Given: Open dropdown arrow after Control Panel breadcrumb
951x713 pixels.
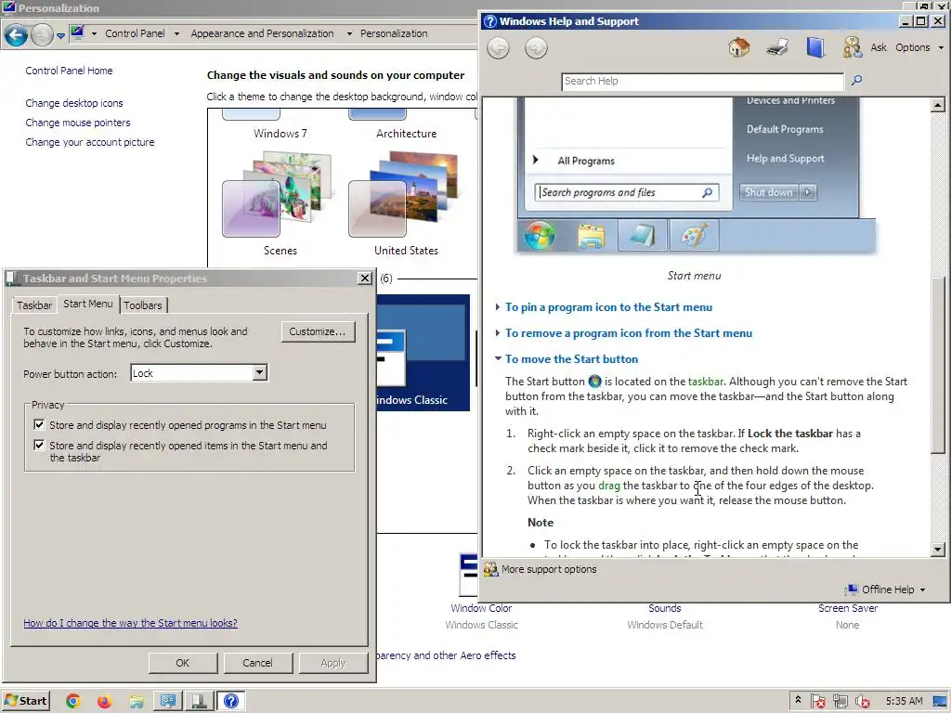Looking at the screenshot, I should pos(176,34).
